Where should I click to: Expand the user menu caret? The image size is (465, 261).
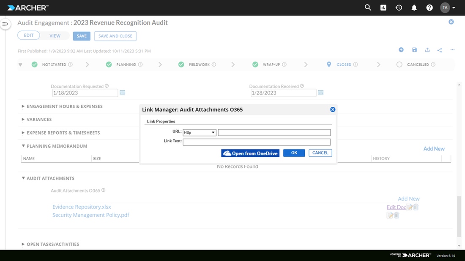click(454, 8)
